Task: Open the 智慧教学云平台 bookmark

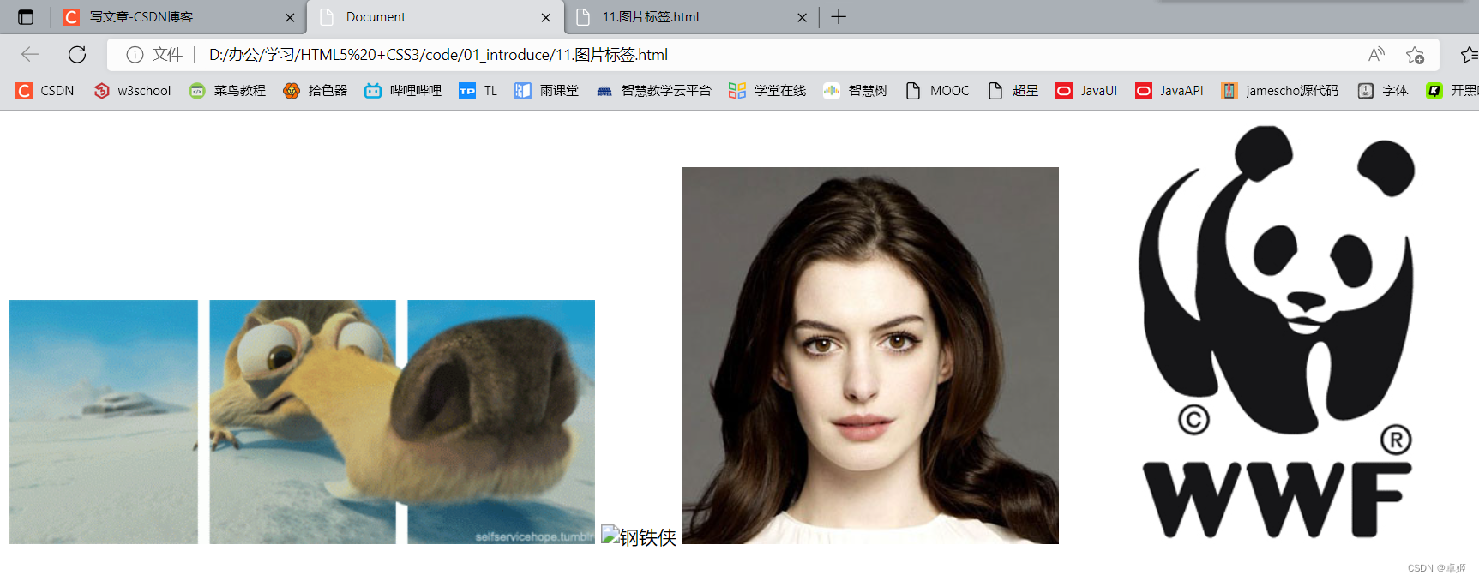Action: tap(654, 91)
